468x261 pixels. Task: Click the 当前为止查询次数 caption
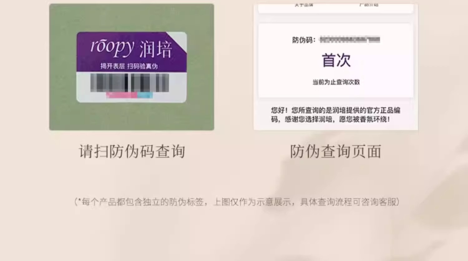pyautogui.click(x=336, y=82)
